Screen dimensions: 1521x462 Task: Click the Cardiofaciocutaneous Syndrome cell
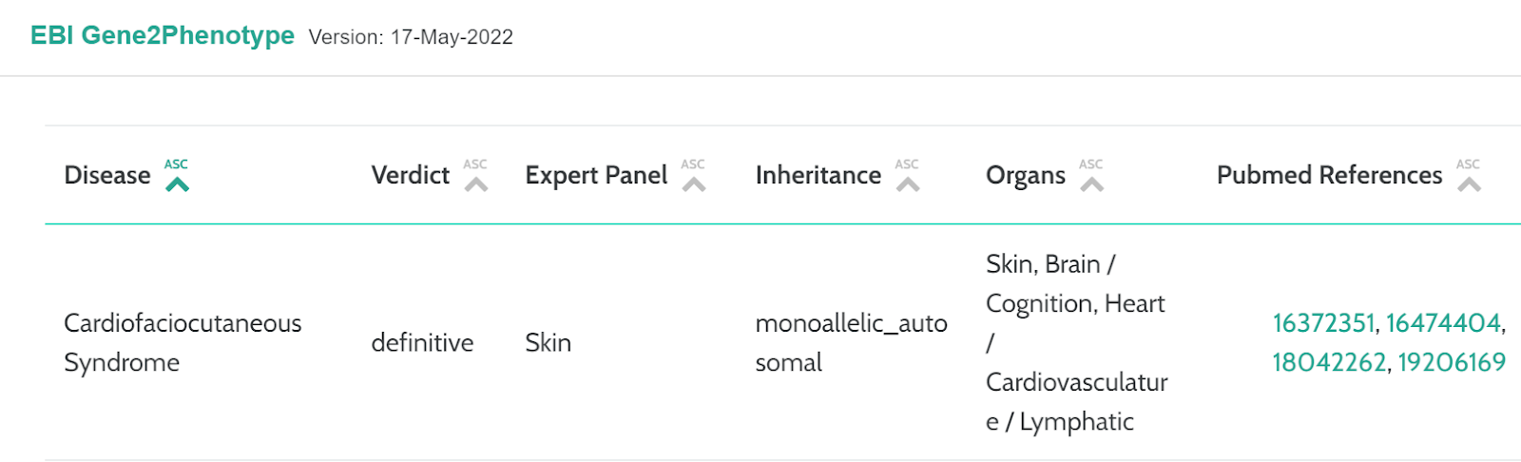[x=183, y=342]
